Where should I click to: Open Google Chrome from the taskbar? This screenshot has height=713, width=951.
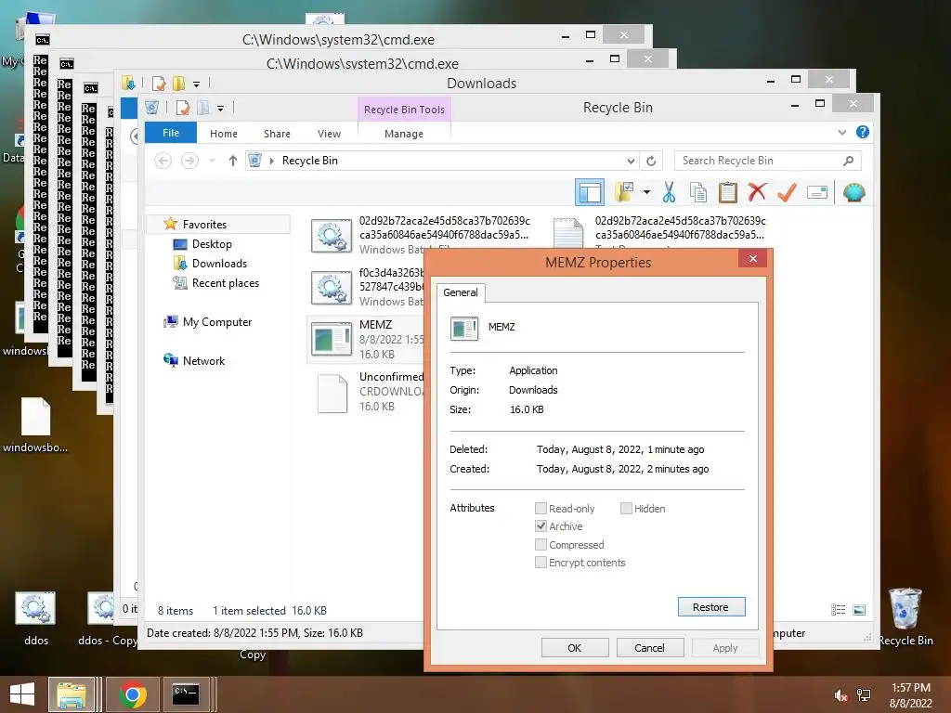click(132, 694)
